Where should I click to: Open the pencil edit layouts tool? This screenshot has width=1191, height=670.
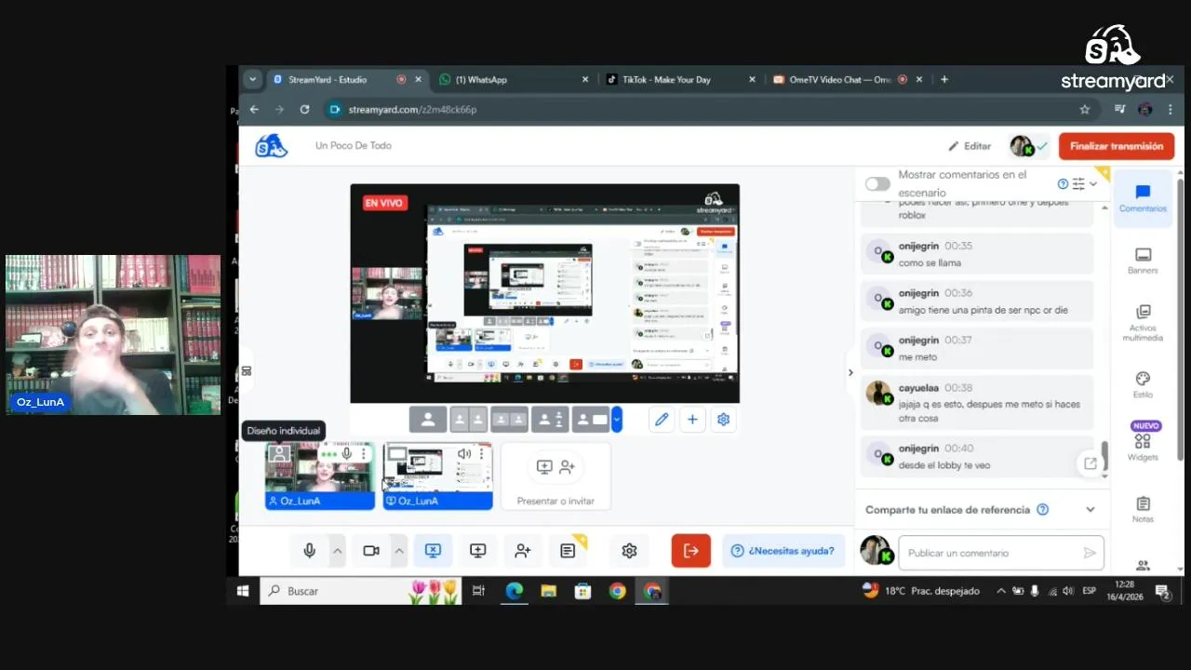(662, 420)
